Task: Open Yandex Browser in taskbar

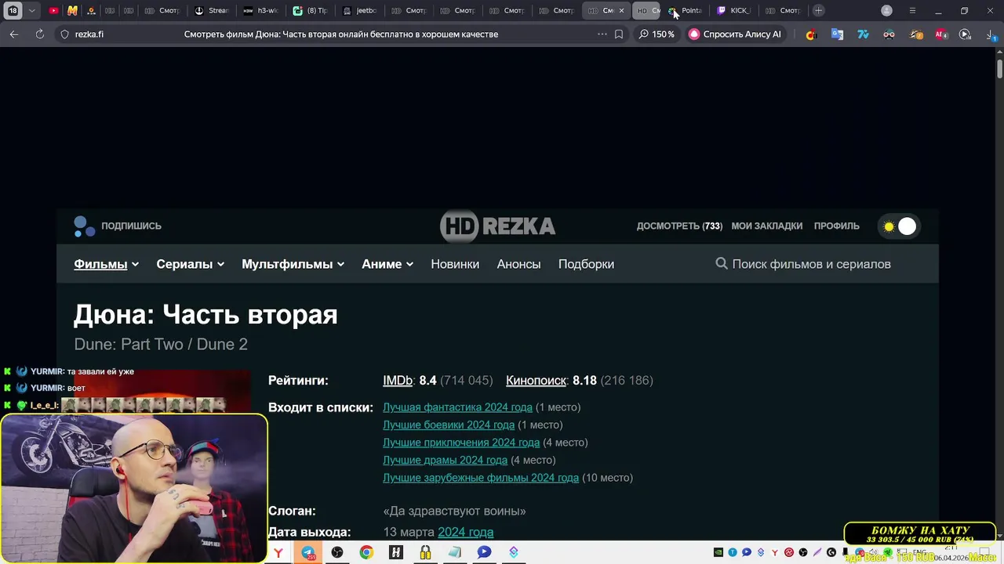Action: 278,553
